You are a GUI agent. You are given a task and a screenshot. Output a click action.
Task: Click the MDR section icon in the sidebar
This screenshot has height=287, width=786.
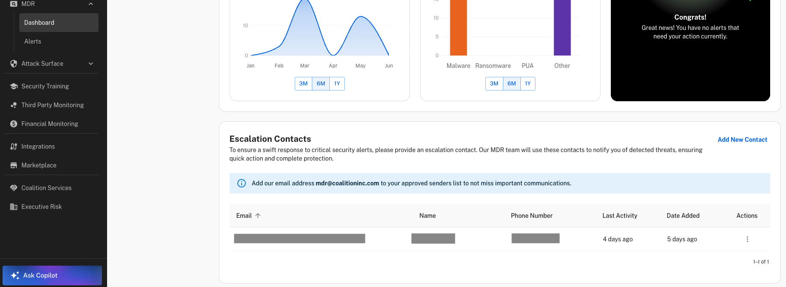pyautogui.click(x=14, y=4)
